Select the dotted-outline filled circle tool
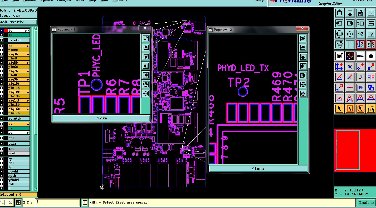This screenshot has height=208, width=376. pos(371,56)
